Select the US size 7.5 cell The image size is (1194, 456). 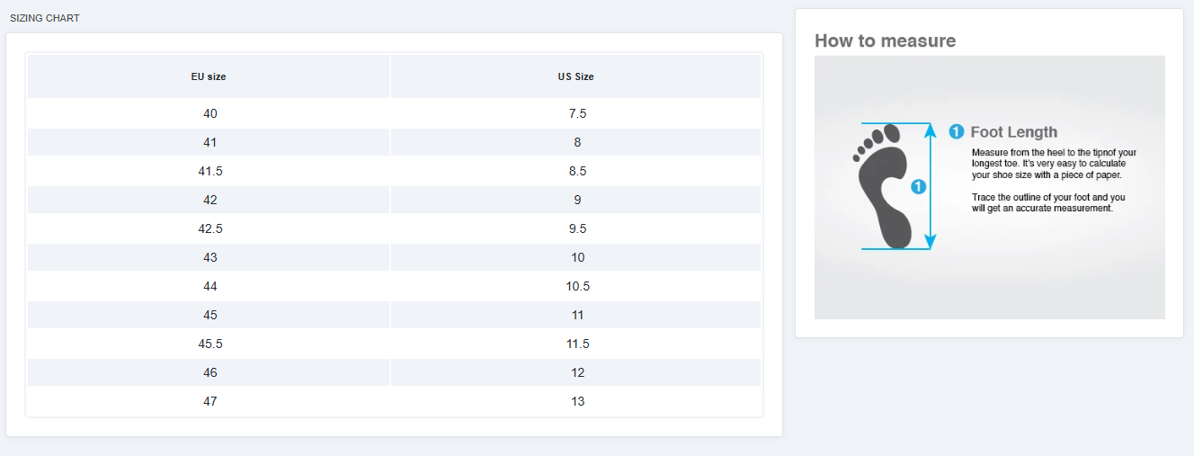tap(577, 113)
